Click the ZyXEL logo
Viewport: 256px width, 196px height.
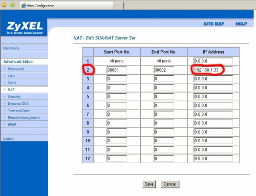click(25, 28)
